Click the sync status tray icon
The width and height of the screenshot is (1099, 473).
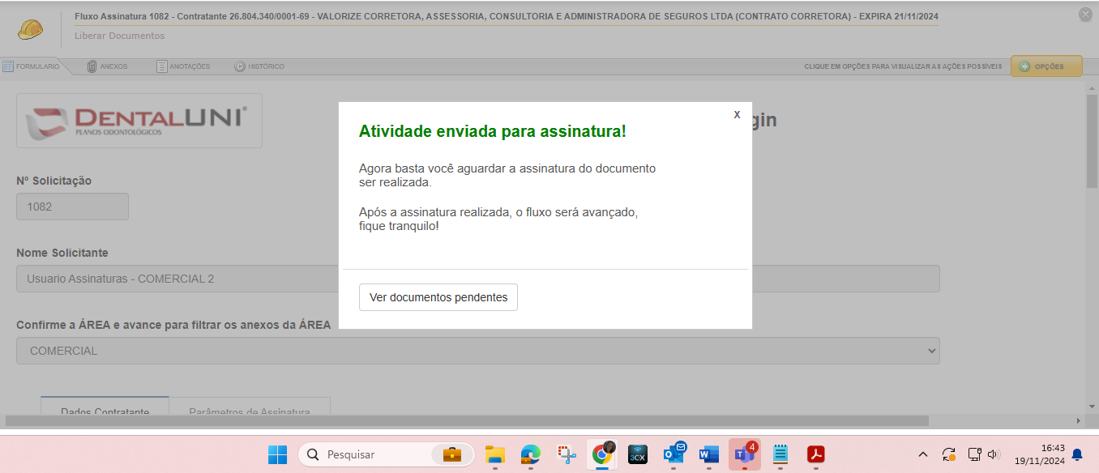[948, 454]
